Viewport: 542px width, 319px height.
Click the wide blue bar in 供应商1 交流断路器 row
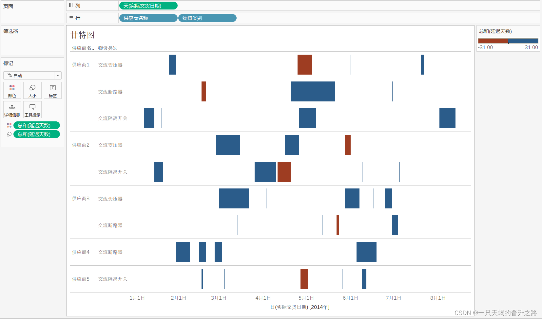(x=313, y=91)
